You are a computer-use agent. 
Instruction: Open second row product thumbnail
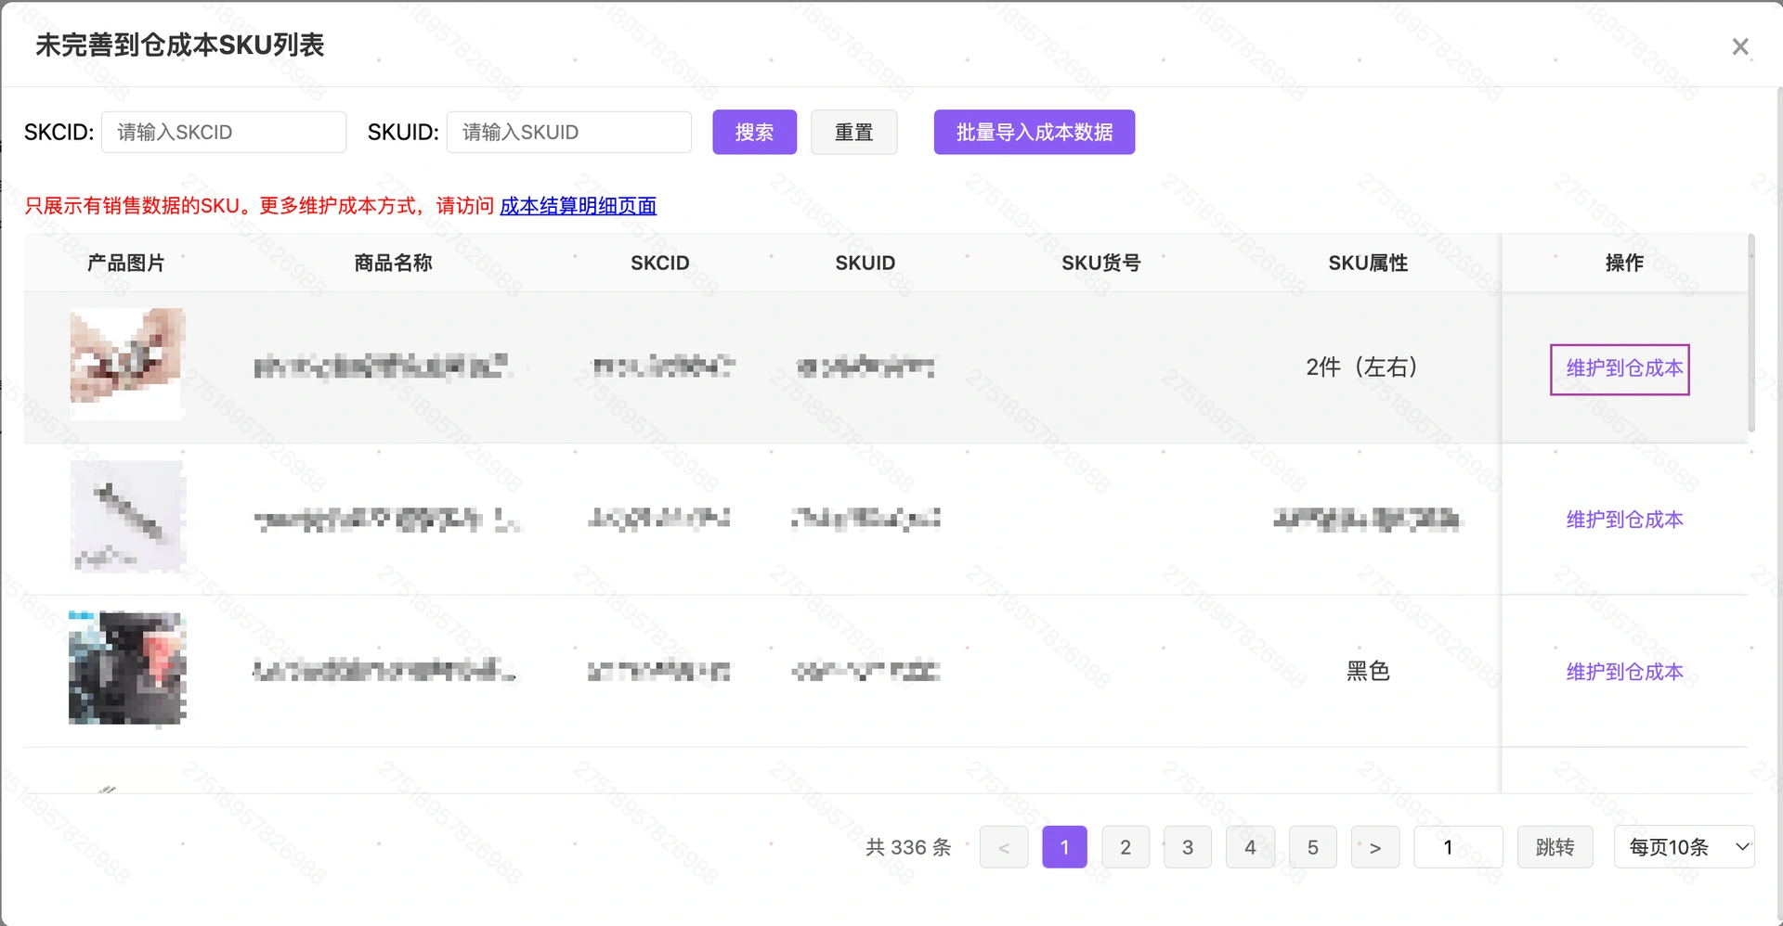pyautogui.click(x=127, y=517)
